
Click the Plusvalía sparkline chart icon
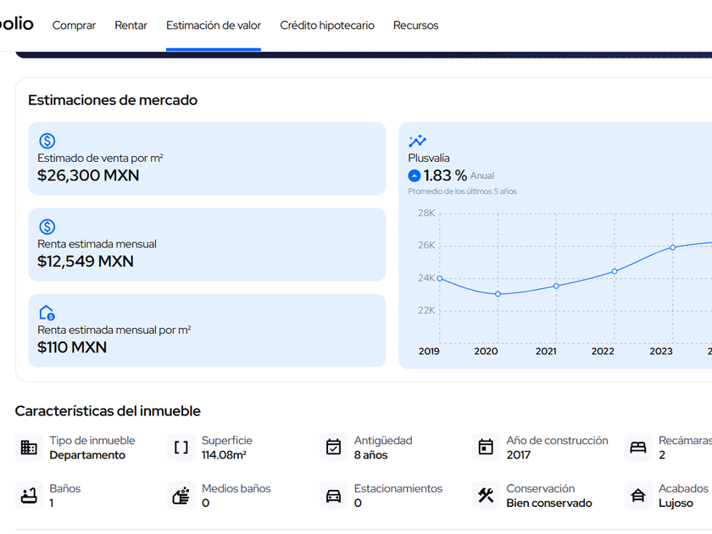tap(417, 141)
